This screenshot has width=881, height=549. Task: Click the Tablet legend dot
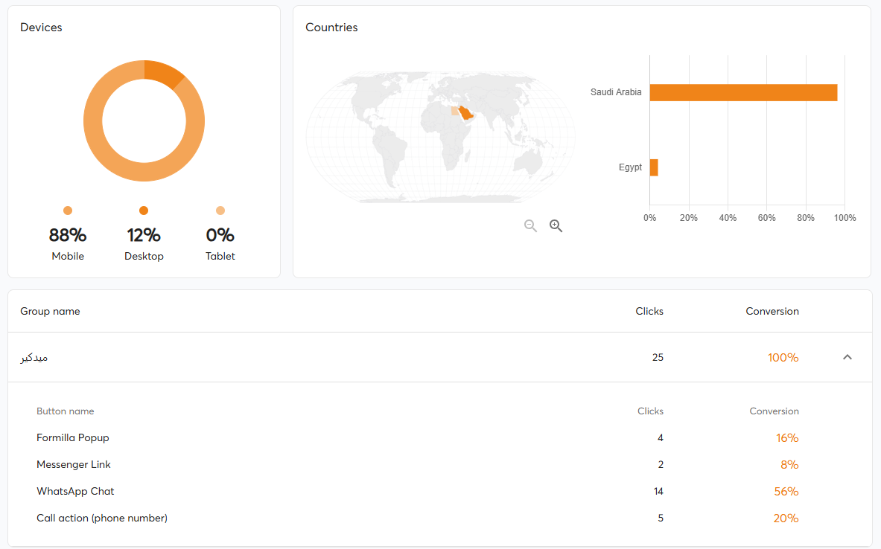(220, 211)
